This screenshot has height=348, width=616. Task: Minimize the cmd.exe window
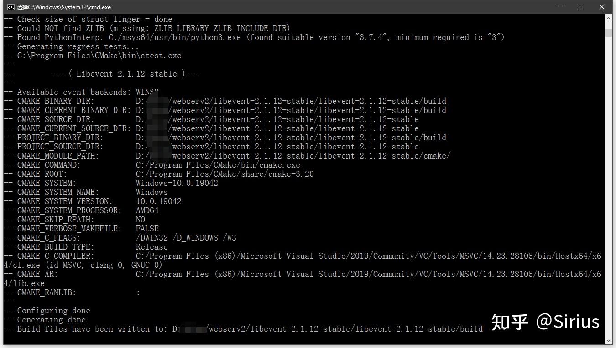(560, 7)
